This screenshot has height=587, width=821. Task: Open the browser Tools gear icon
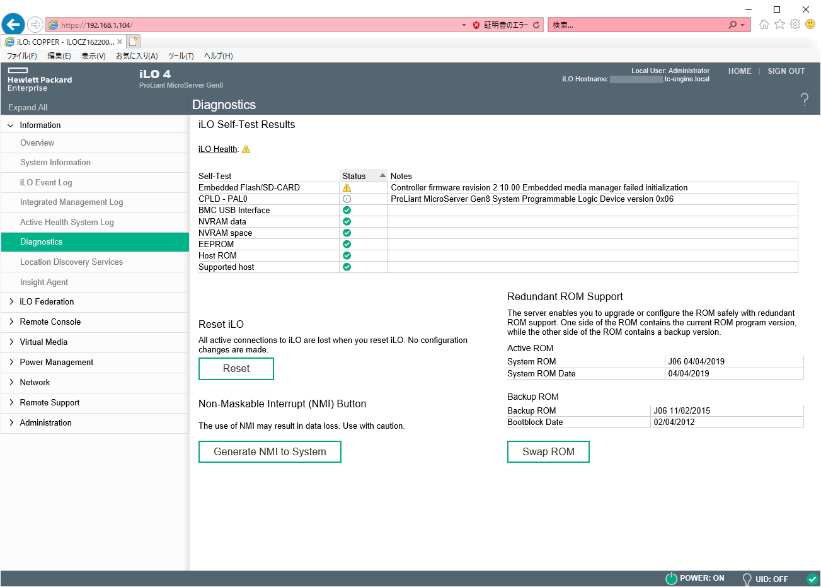coord(795,25)
